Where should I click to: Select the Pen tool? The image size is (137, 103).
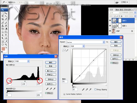3,35
